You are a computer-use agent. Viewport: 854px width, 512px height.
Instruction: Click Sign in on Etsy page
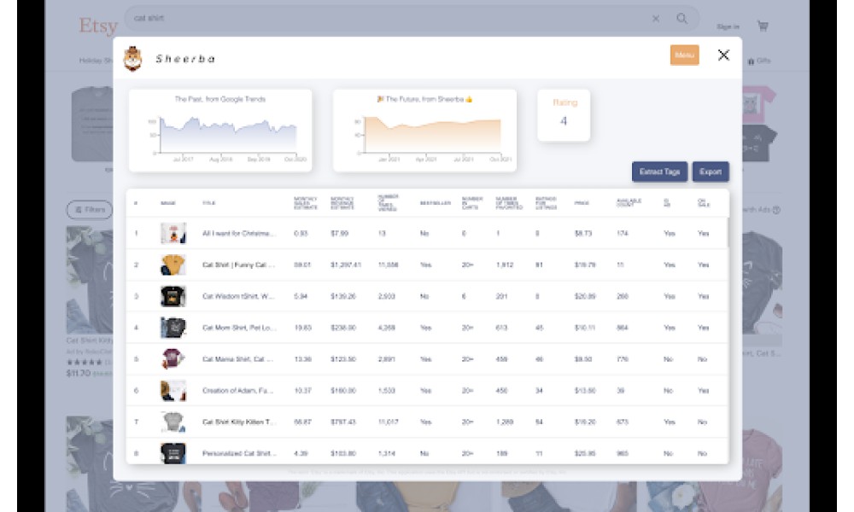tap(728, 26)
